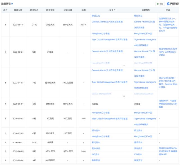The width and height of the screenshot is (180, 165).
Task: Select the valuation cell 1000亿美元
Action: [68, 83]
